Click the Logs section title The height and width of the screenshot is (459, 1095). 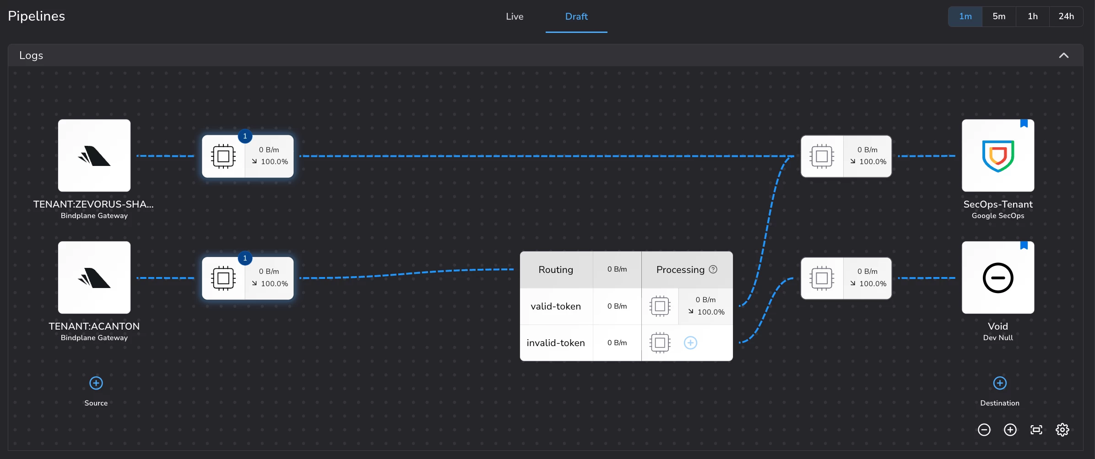(x=31, y=55)
